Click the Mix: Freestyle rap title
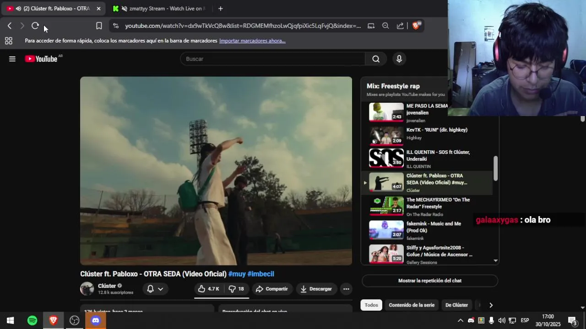 pos(393,86)
